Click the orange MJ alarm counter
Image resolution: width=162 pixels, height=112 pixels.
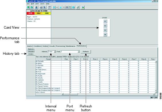coord(38,13)
